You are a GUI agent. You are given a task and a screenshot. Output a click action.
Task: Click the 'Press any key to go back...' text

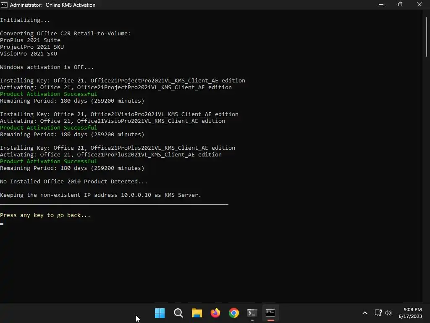45,215
